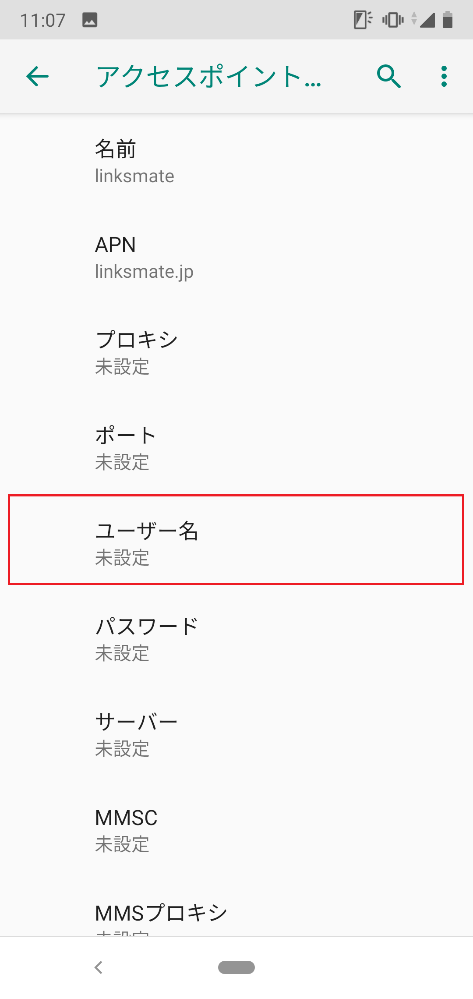Tap the サーバー setting marked 未設定
This screenshot has width=473, height=999.
coord(236,734)
